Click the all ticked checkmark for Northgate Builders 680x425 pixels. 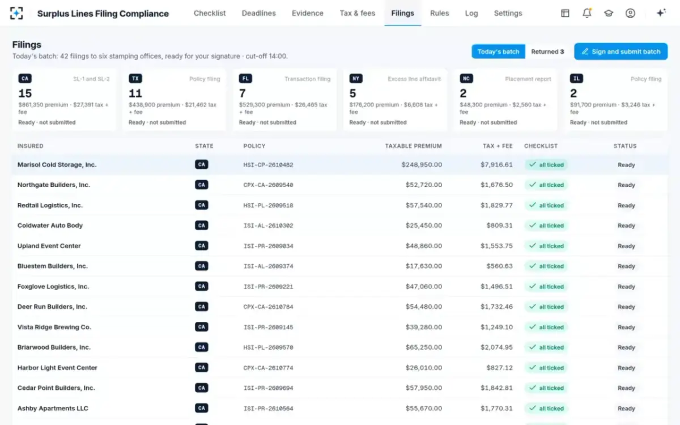pos(546,185)
